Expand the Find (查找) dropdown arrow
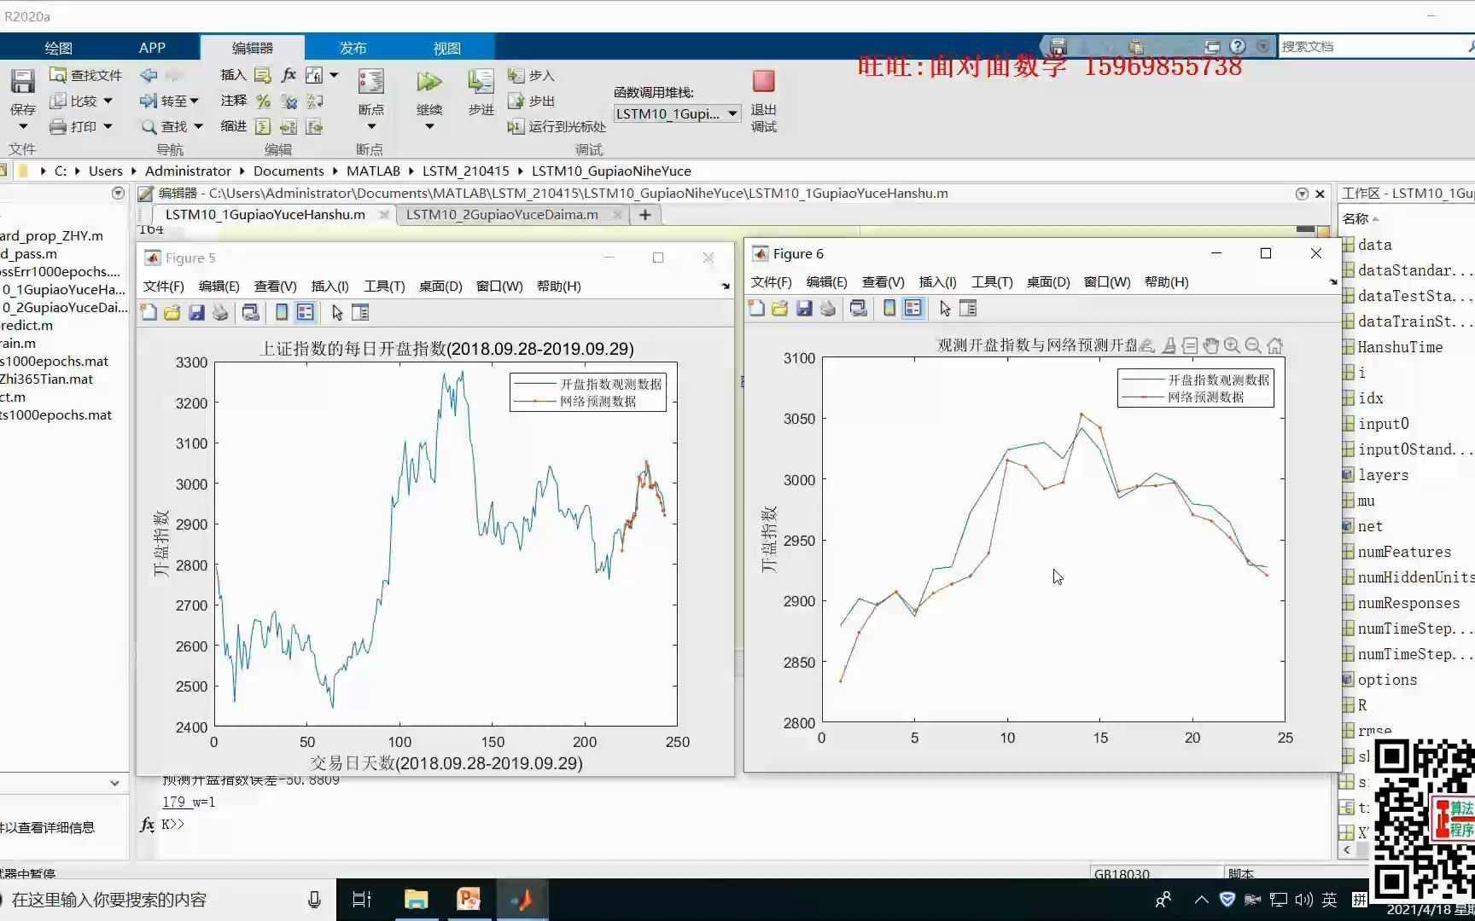The image size is (1475, 921). pos(198,126)
